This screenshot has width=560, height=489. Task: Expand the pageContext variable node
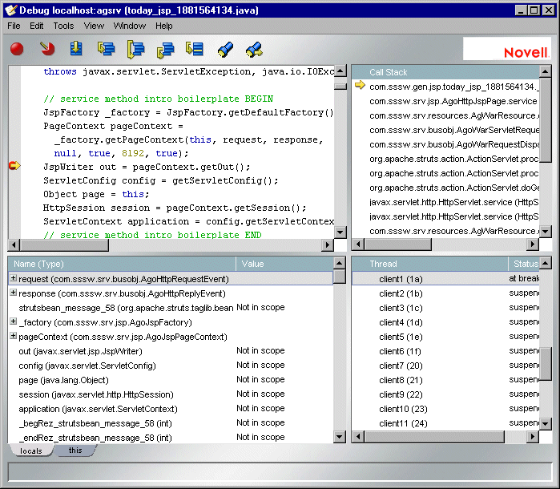point(13,337)
